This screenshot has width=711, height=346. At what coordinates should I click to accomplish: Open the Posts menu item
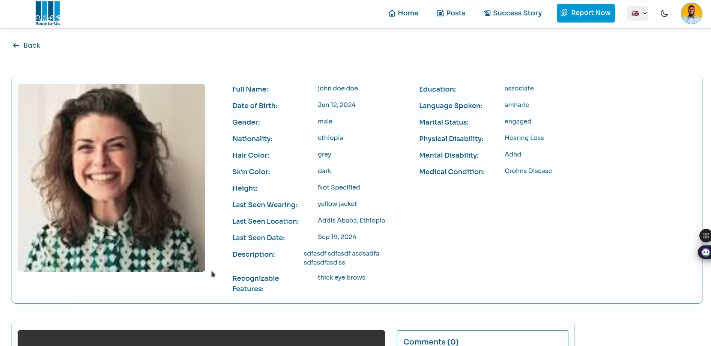(x=451, y=13)
